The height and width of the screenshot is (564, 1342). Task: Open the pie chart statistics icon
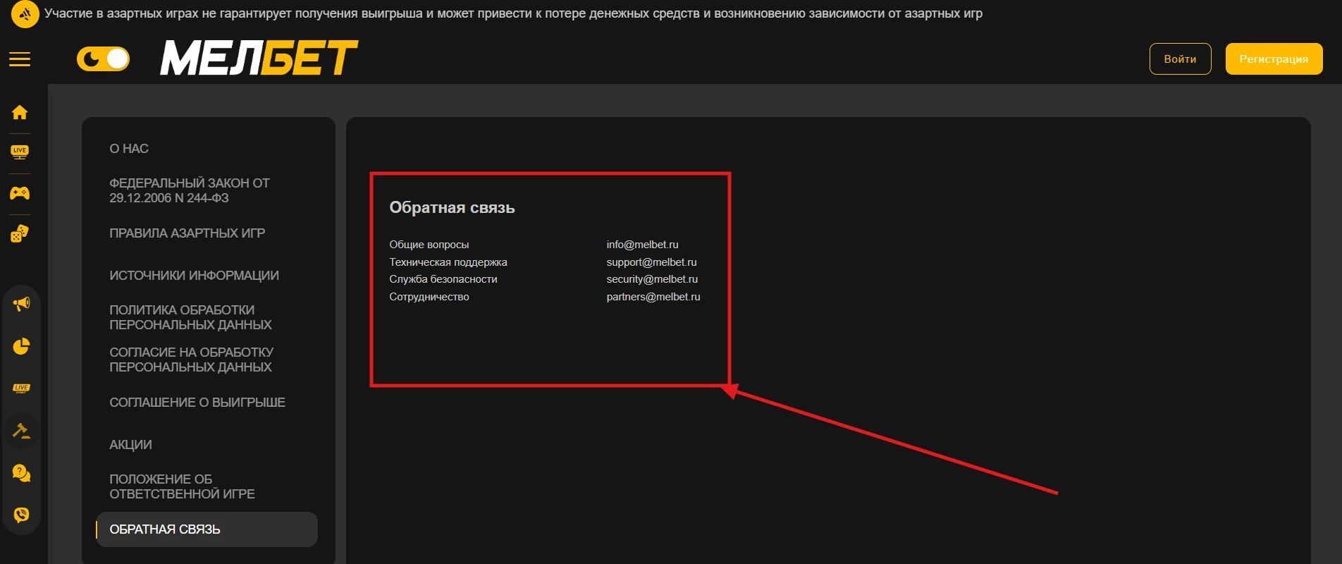coord(21,346)
